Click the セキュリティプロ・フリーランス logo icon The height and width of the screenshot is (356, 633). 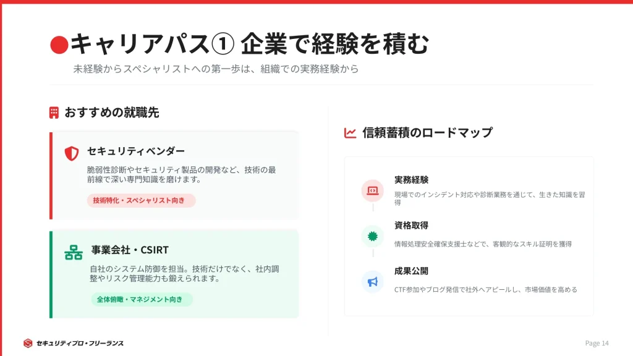(x=28, y=343)
